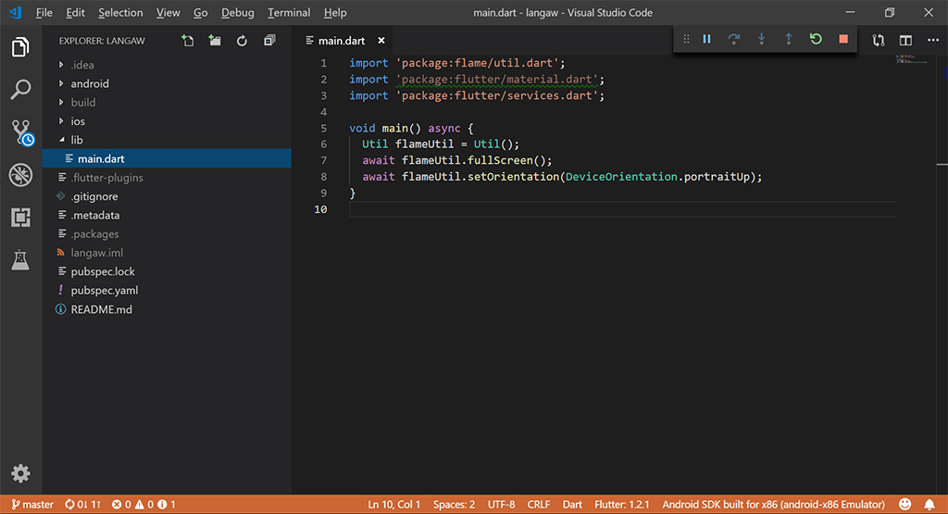Change CRLF line ending setting

[x=538, y=505]
